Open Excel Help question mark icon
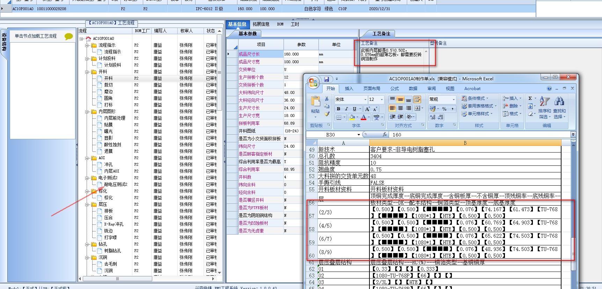 [549, 89]
